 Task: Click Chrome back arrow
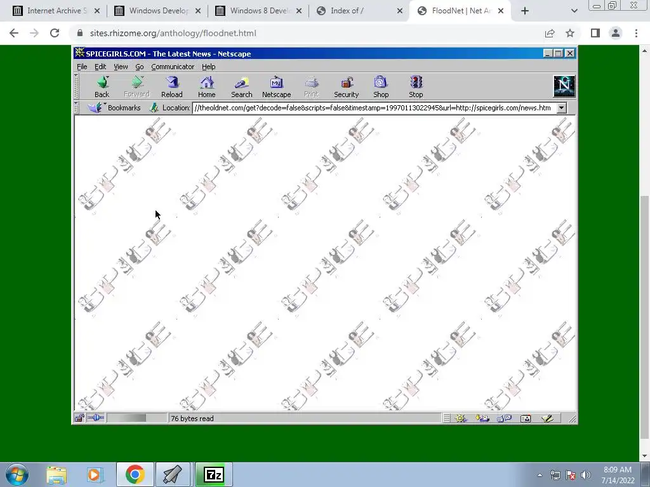[14, 33]
